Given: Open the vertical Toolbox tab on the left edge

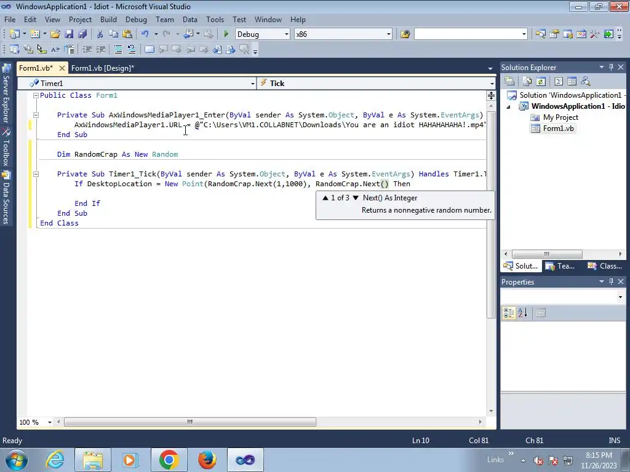Looking at the screenshot, I should tap(6, 147).
